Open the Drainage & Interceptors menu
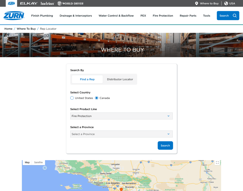 click(76, 16)
